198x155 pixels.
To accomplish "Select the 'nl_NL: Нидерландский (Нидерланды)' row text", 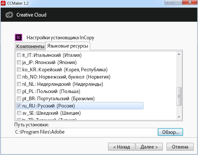I will [x=63, y=84].
